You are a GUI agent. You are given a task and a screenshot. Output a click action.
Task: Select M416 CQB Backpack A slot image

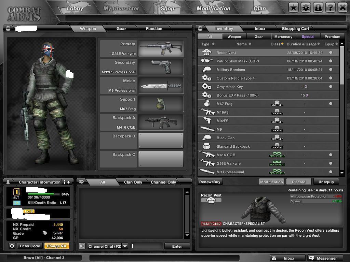(161, 122)
